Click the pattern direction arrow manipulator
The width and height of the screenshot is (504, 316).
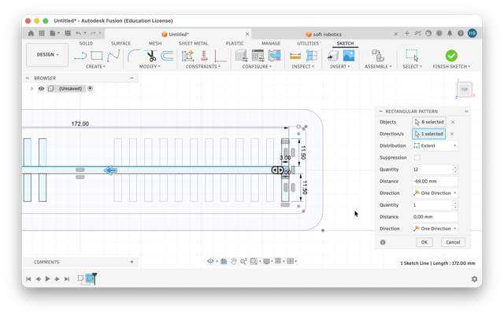point(110,171)
